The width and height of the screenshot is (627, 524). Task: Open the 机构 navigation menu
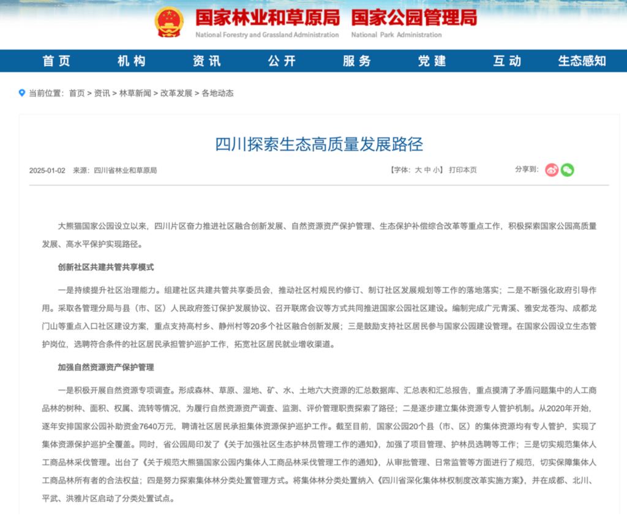pos(132,61)
